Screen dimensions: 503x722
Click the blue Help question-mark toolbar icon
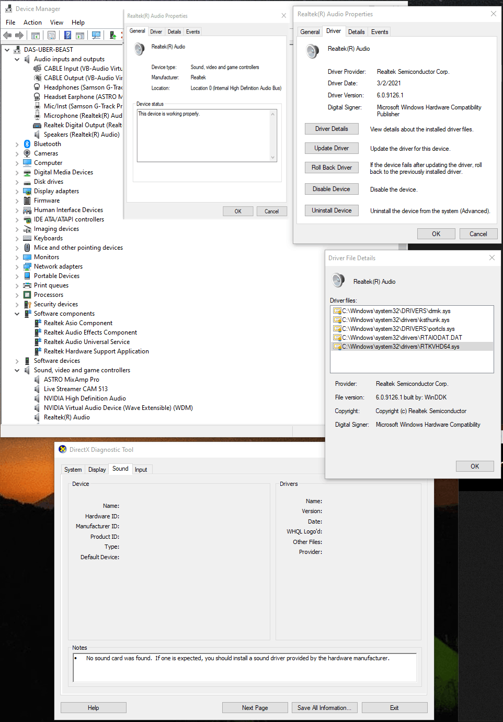click(x=67, y=36)
